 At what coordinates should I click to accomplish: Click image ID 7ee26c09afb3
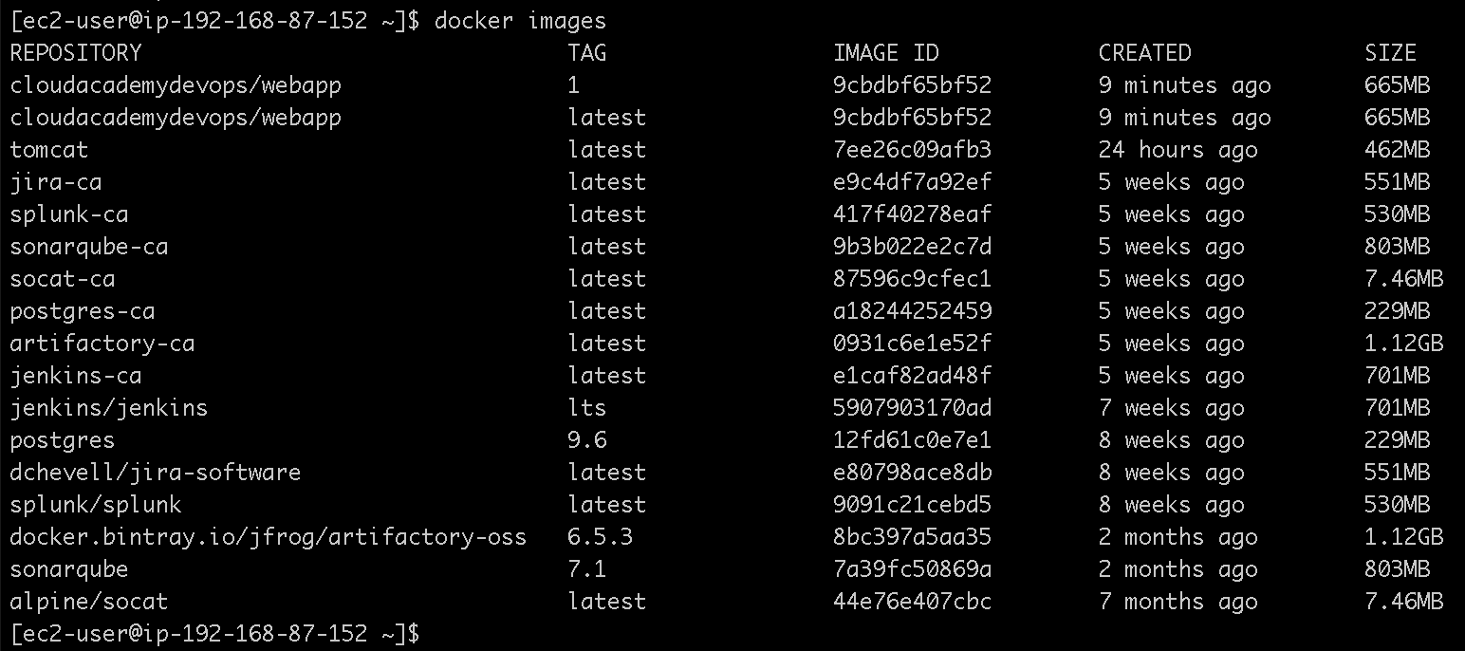[x=912, y=150]
